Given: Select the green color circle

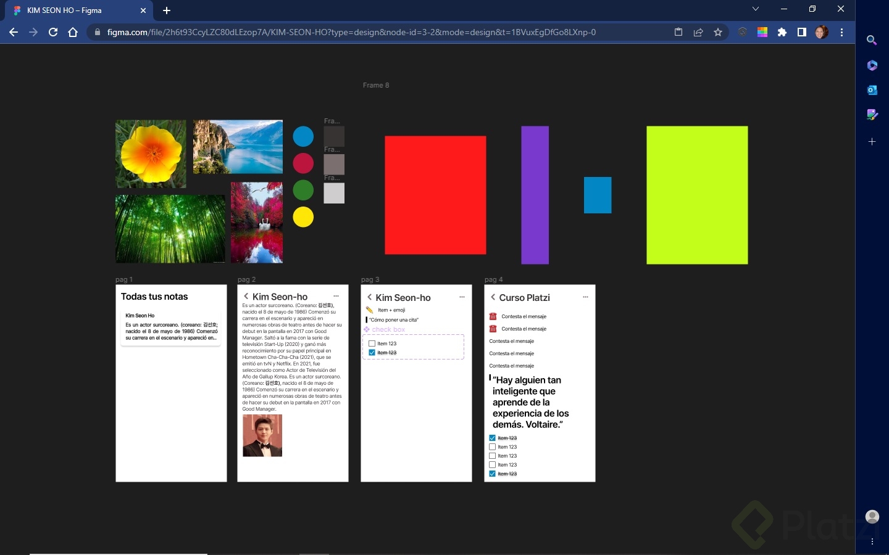Looking at the screenshot, I should pos(303,190).
